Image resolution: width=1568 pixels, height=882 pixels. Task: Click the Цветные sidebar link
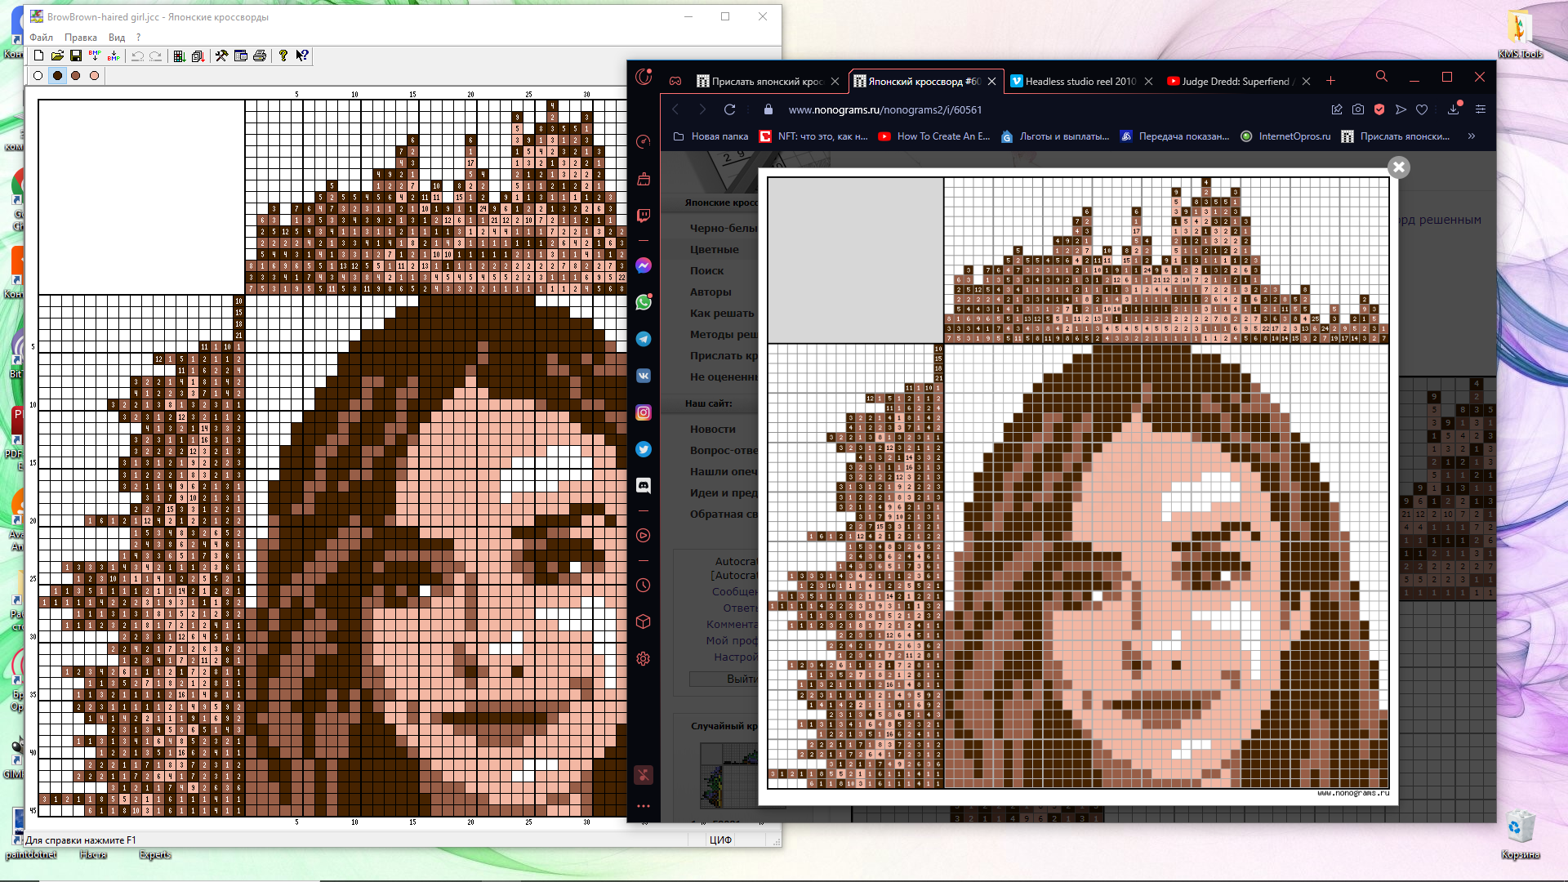714,249
